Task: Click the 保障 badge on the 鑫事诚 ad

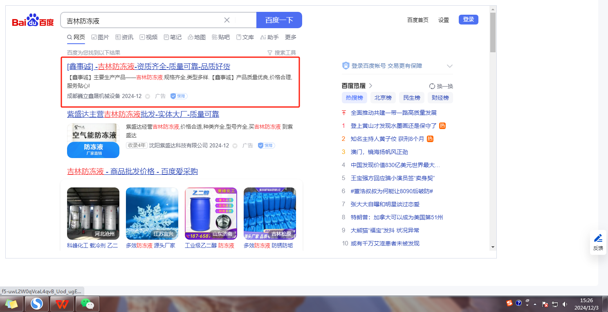Action: tap(179, 96)
